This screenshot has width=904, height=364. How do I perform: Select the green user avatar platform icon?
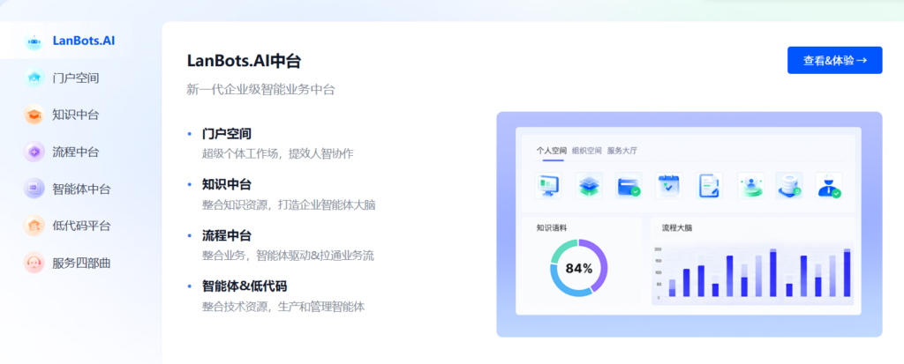(750, 186)
